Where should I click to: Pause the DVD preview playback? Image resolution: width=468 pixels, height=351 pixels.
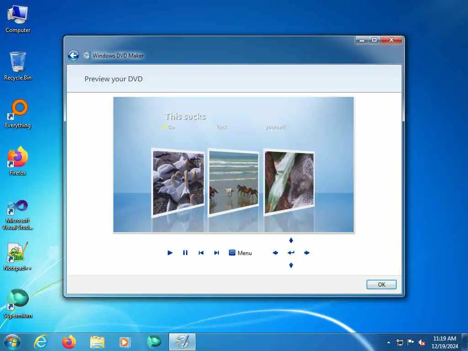(186, 253)
